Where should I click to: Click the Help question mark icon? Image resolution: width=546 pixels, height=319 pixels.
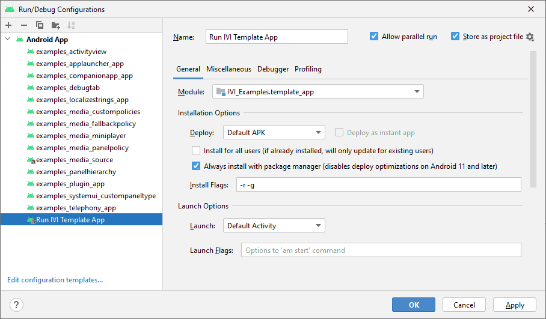pos(17,305)
